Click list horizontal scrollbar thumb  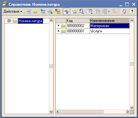point(82,112)
